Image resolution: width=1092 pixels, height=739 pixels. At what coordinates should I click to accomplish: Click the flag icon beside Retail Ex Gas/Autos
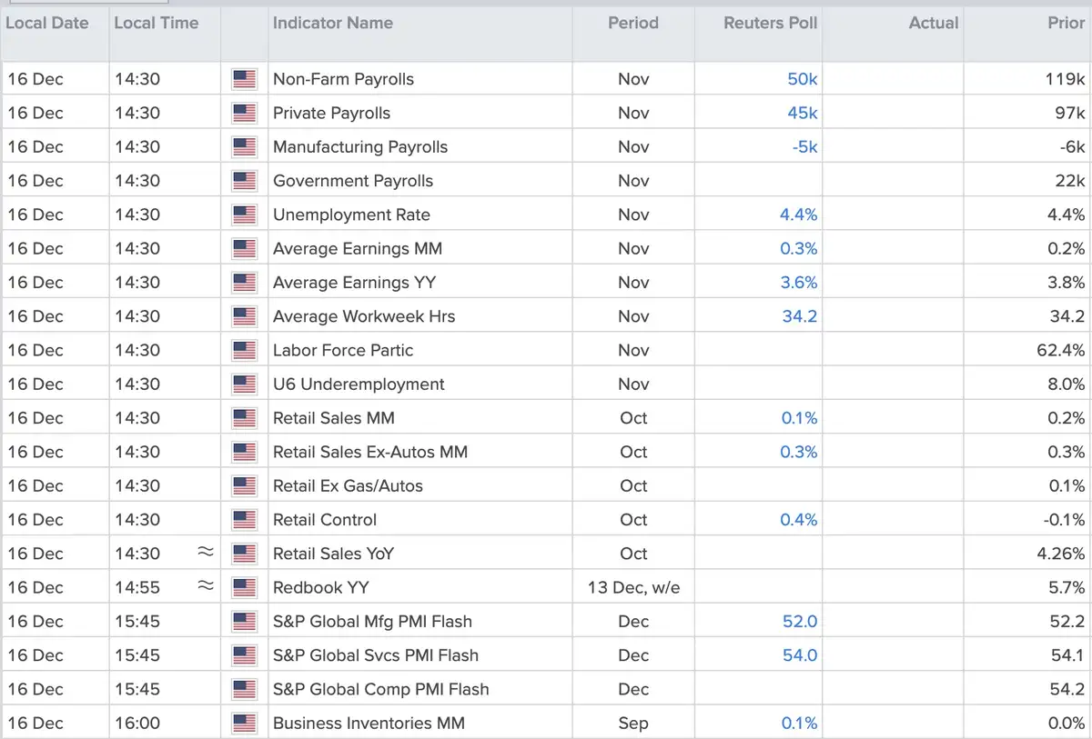click(x=244, y=485)
